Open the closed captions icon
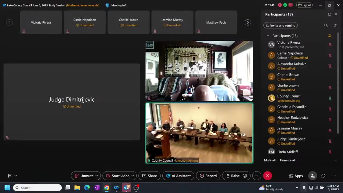 (10, 176)
